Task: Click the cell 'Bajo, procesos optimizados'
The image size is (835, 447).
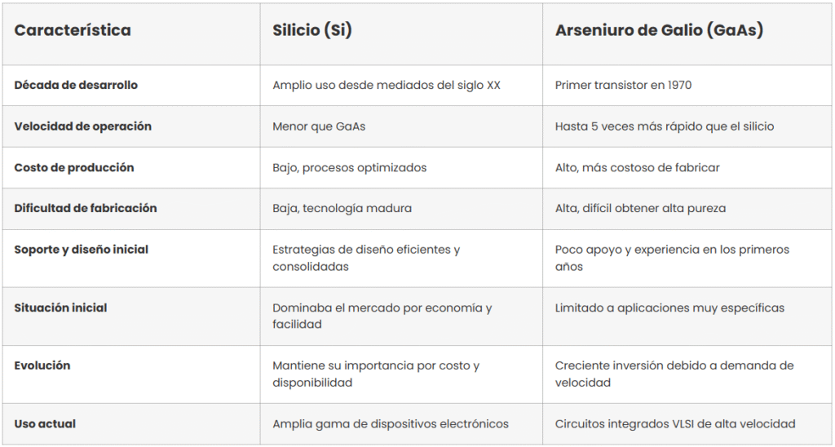Action: (349, 168)
